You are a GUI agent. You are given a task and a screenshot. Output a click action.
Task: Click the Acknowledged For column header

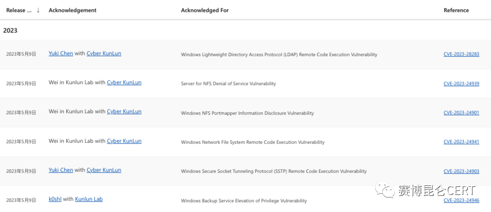(x=205, y=10)
